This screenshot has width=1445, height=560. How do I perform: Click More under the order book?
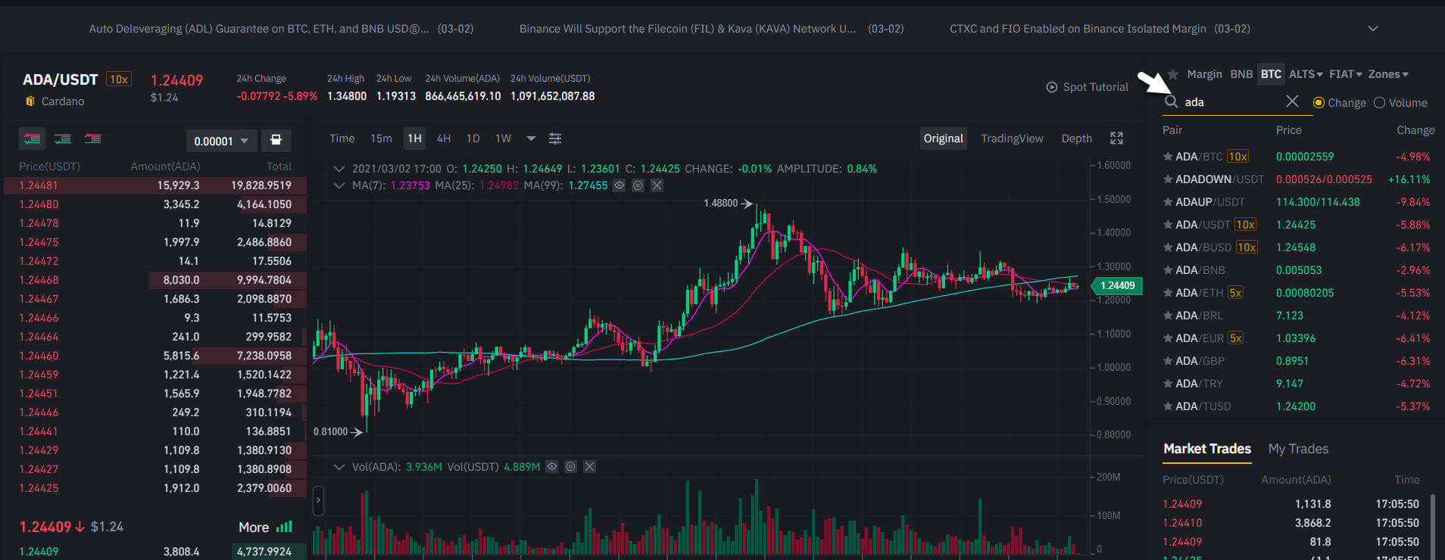point(254,527)
